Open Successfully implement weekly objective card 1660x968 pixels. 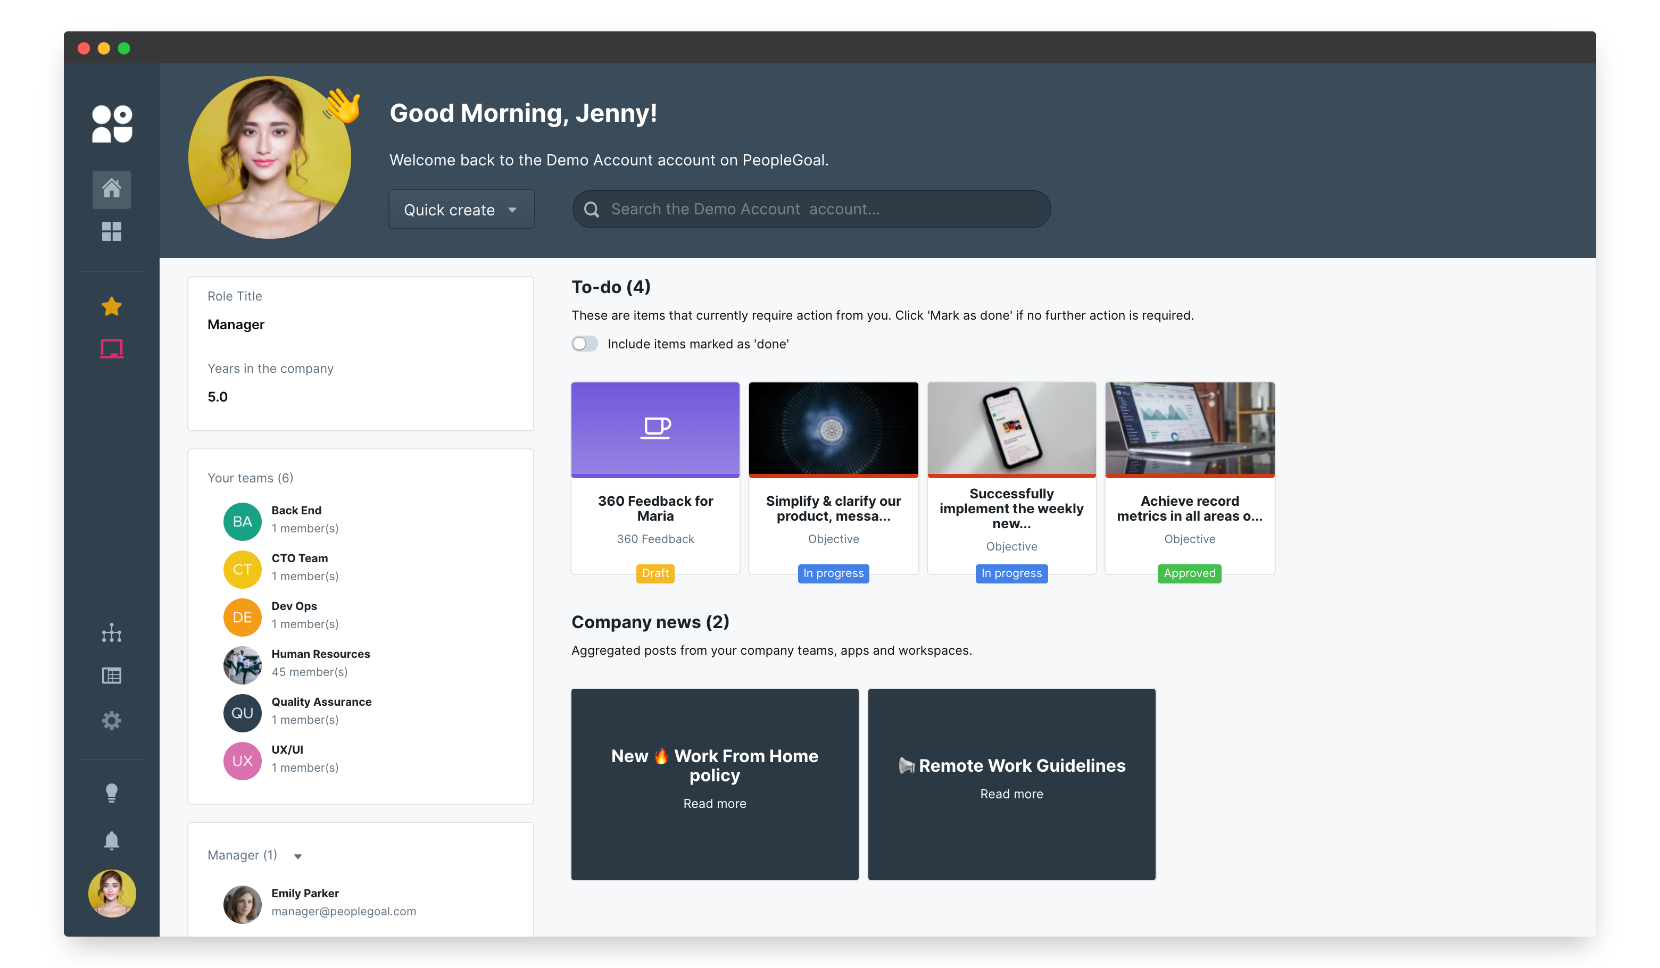pos(1011,478)
